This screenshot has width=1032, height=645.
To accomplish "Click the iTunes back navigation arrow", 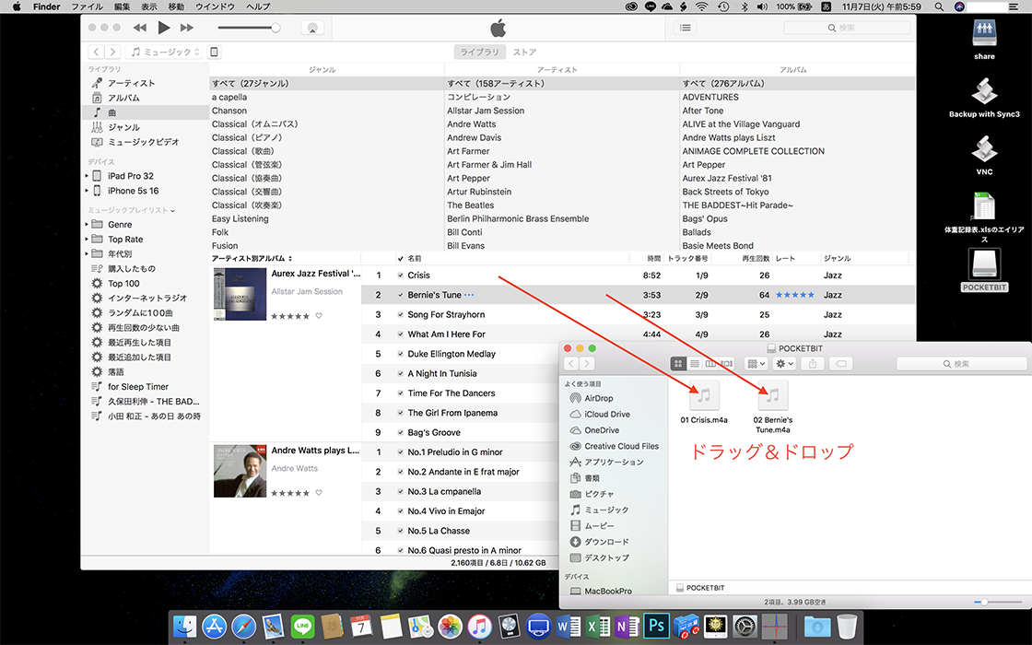I will coord(96,52).
